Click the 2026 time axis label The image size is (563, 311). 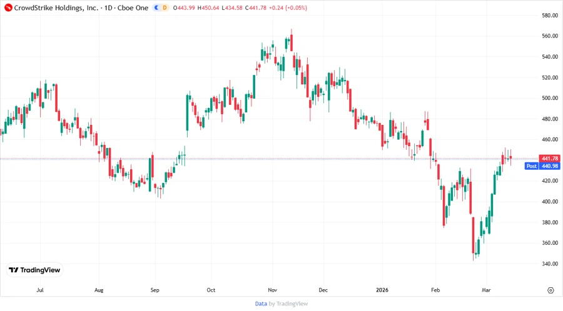[382, 290]
